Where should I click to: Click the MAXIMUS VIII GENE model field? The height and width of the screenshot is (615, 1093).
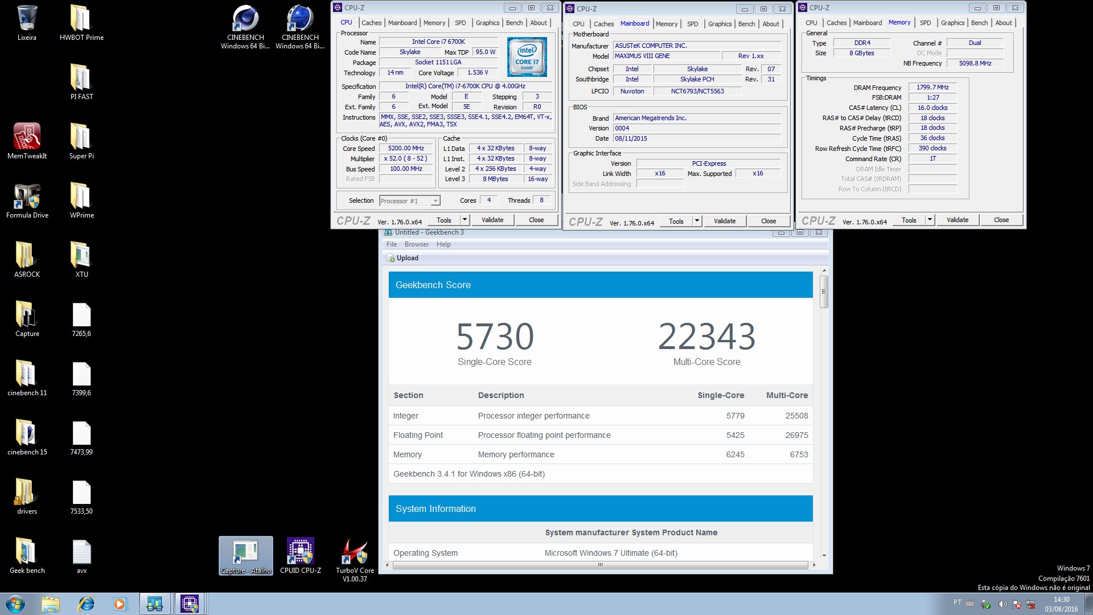point(667,56)
